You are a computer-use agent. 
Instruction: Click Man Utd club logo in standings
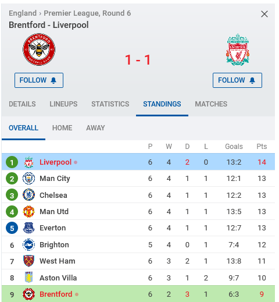click(x=28, y=211)
